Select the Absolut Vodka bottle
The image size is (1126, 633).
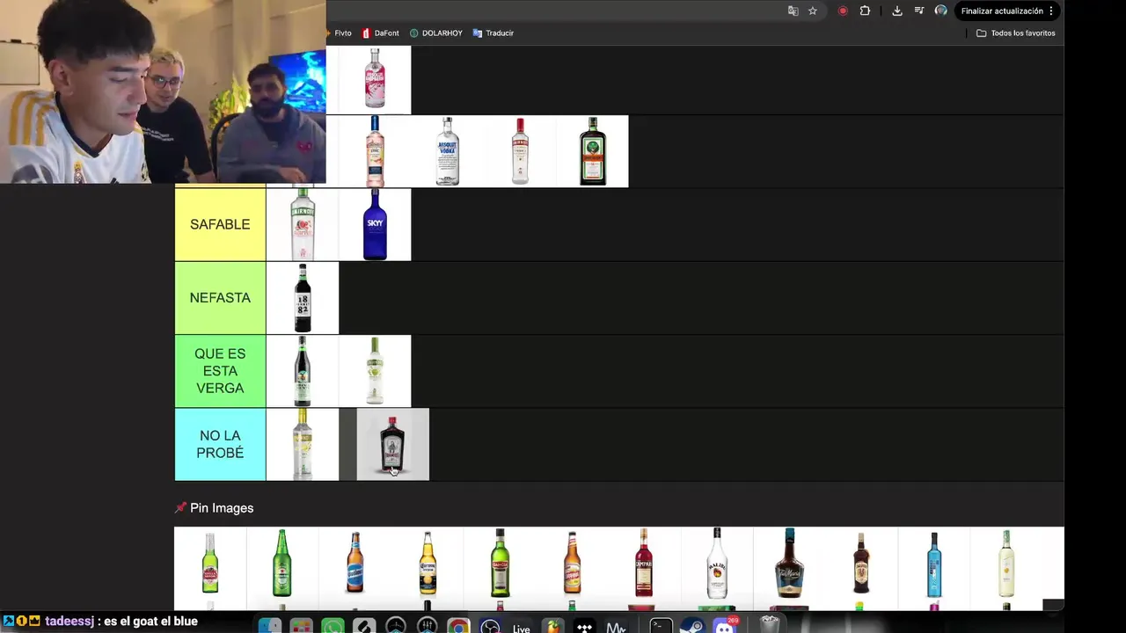[448, 151]
